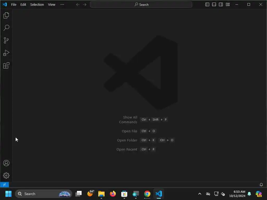Open the Accounts menu icon
This screenshot has height=200, width=267.
tap(6, 163)
